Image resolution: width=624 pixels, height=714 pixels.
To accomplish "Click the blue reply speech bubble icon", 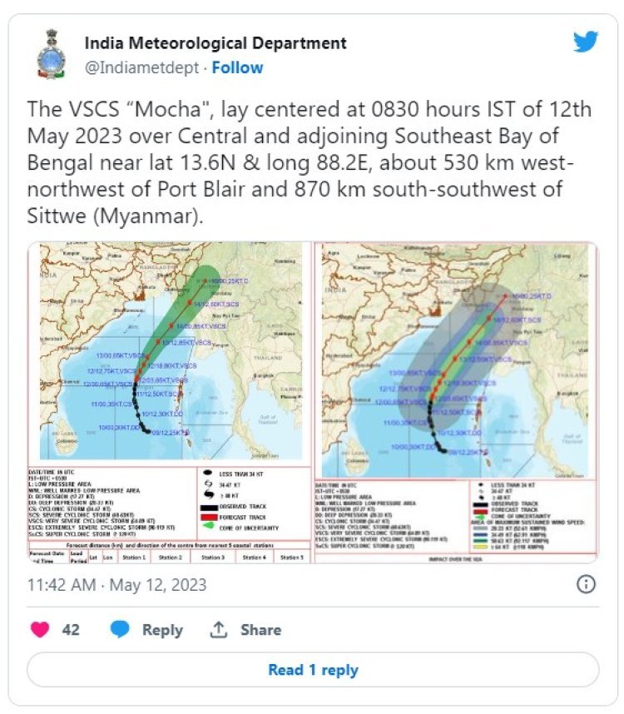I will click(120, 630).
